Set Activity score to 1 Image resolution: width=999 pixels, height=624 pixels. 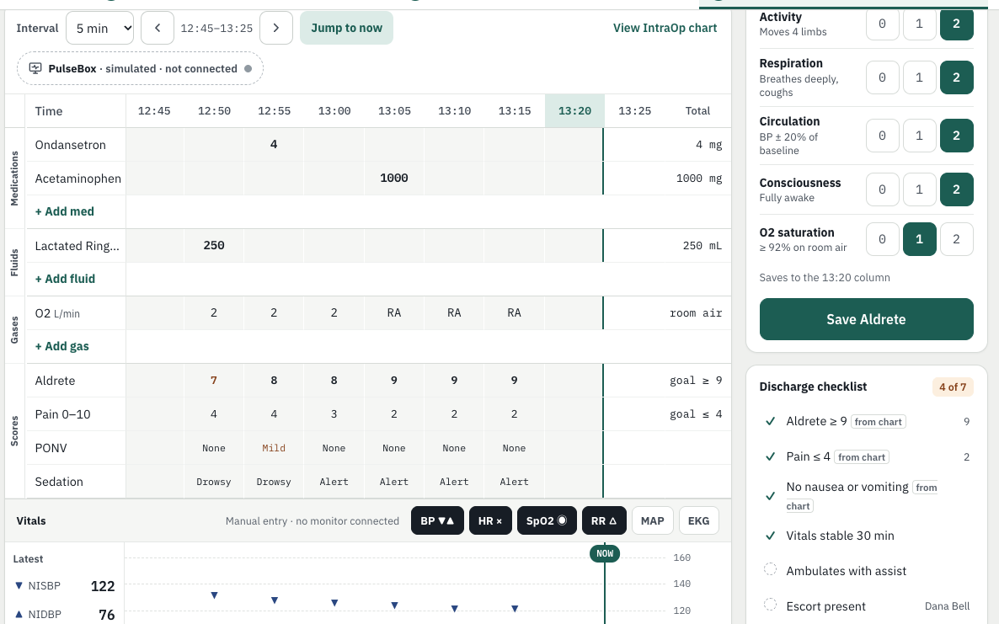[x=919, y=24]
